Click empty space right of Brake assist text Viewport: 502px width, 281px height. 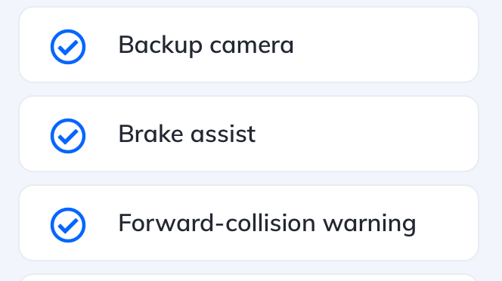[365, 134]
